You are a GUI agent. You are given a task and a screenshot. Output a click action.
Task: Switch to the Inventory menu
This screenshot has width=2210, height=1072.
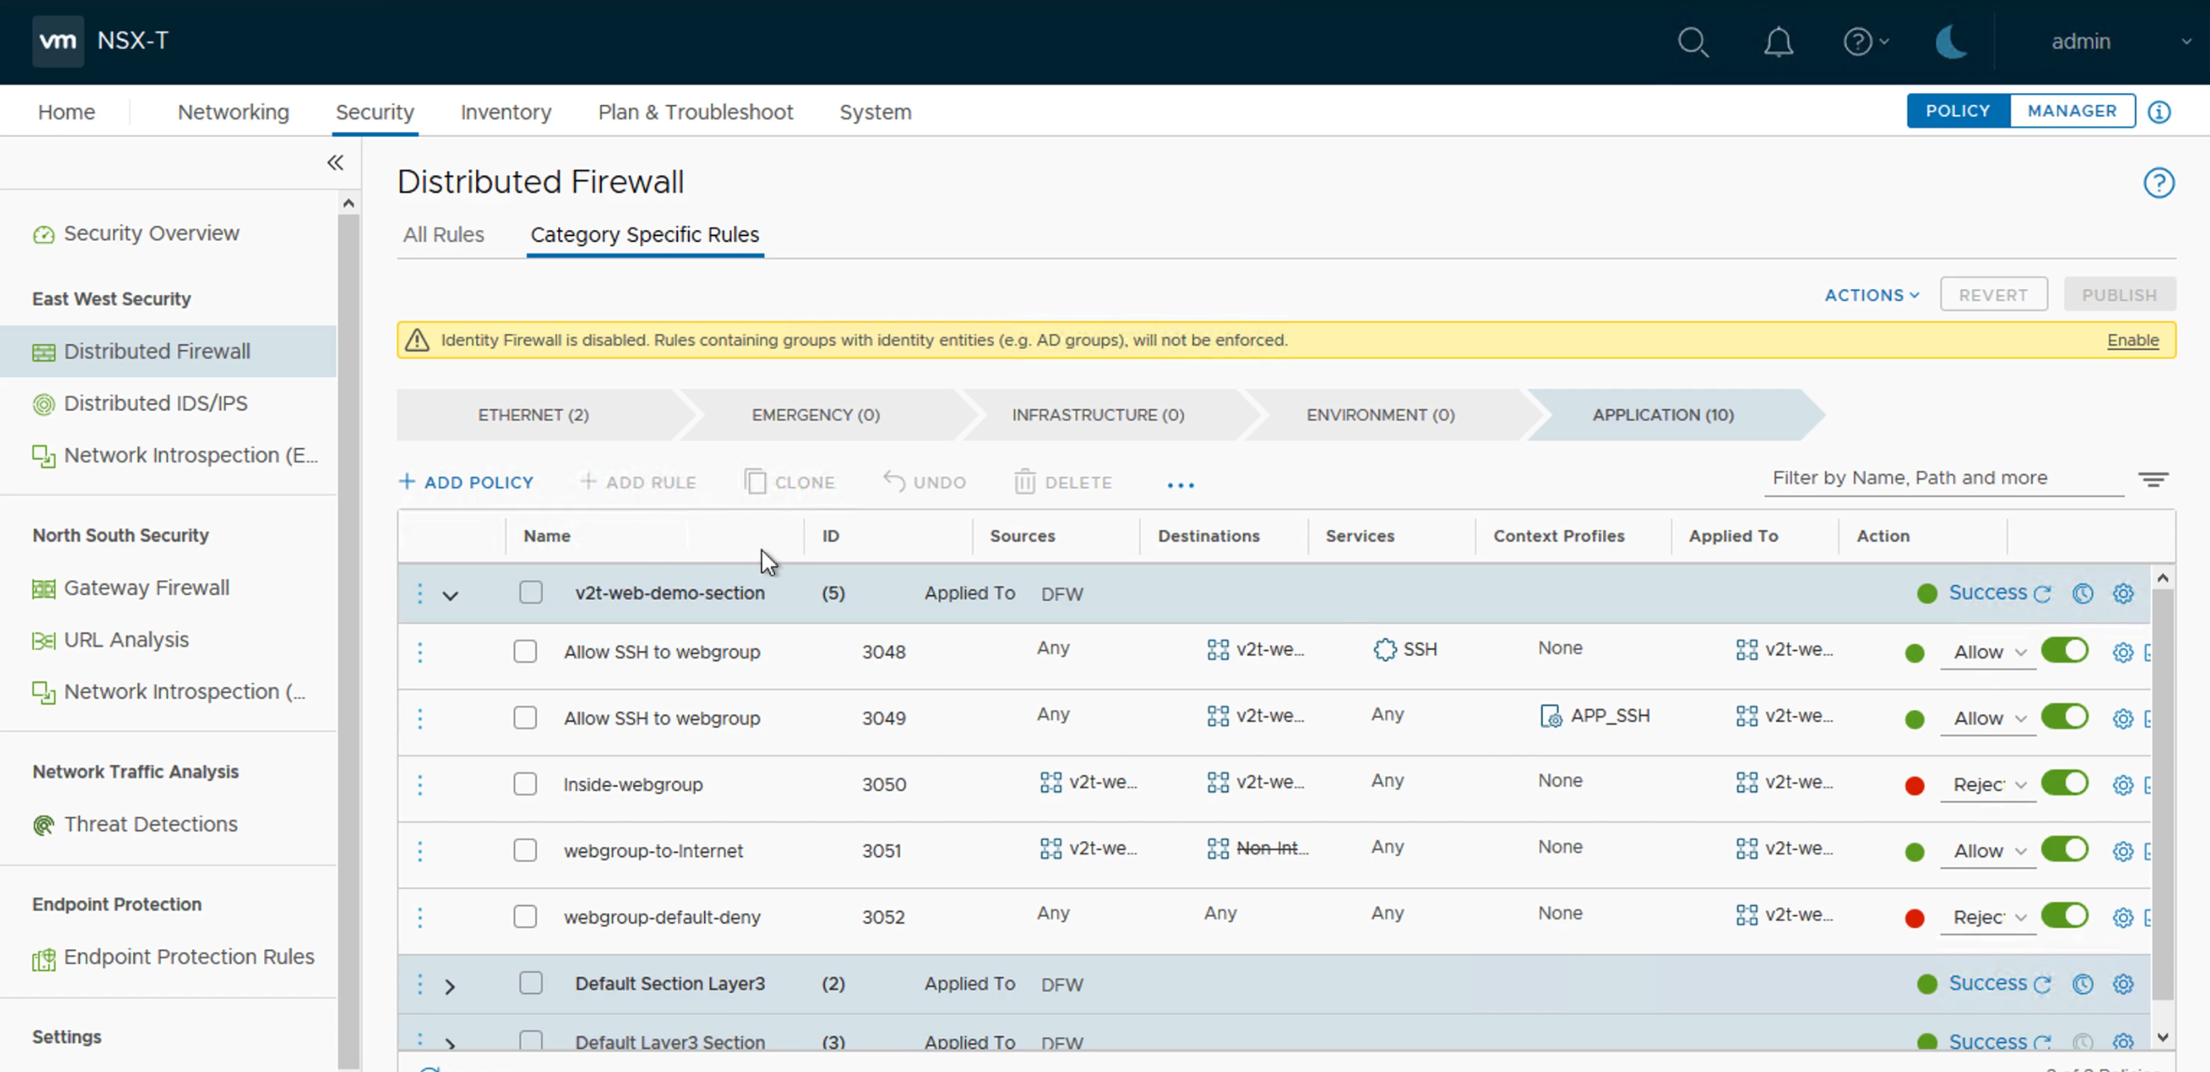coord(505,111)
